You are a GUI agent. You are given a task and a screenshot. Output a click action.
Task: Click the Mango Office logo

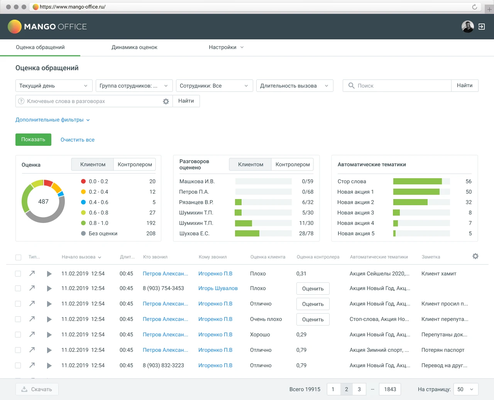click(x=47, y=27)
